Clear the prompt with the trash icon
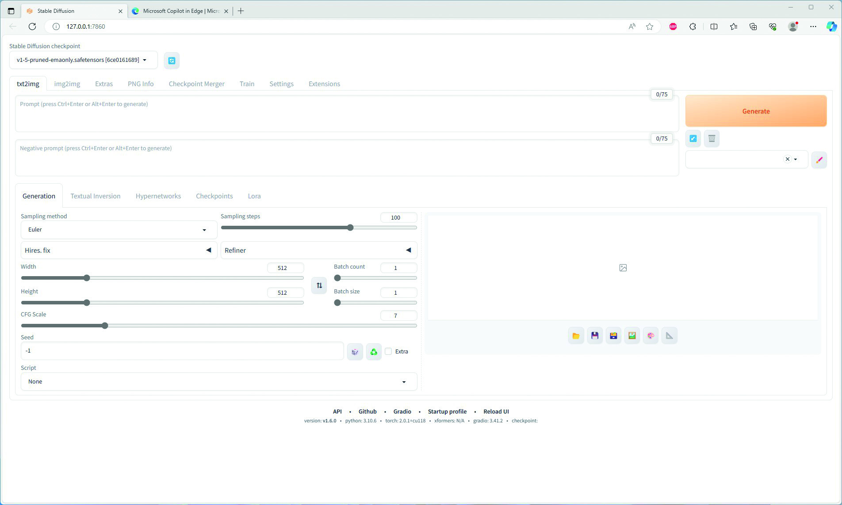 click(712, 139)
